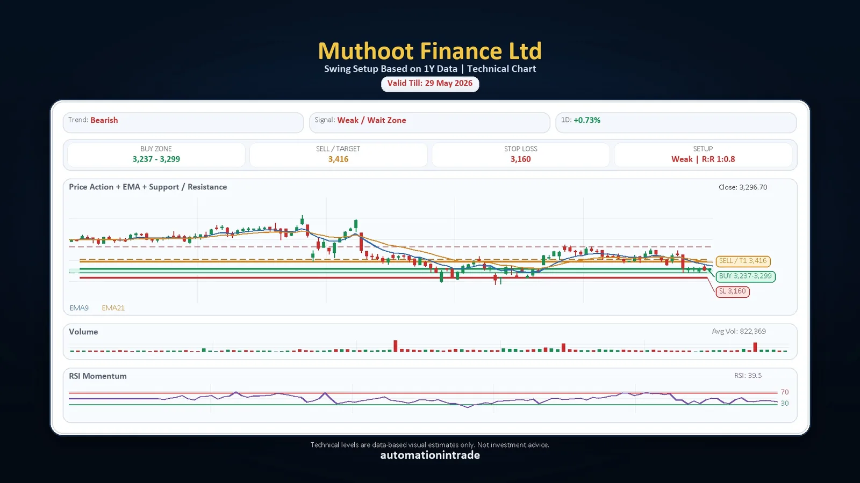Click the Trend: Bearish field
This screenshot has width=860, height=483.
click(x=183, y=122)
